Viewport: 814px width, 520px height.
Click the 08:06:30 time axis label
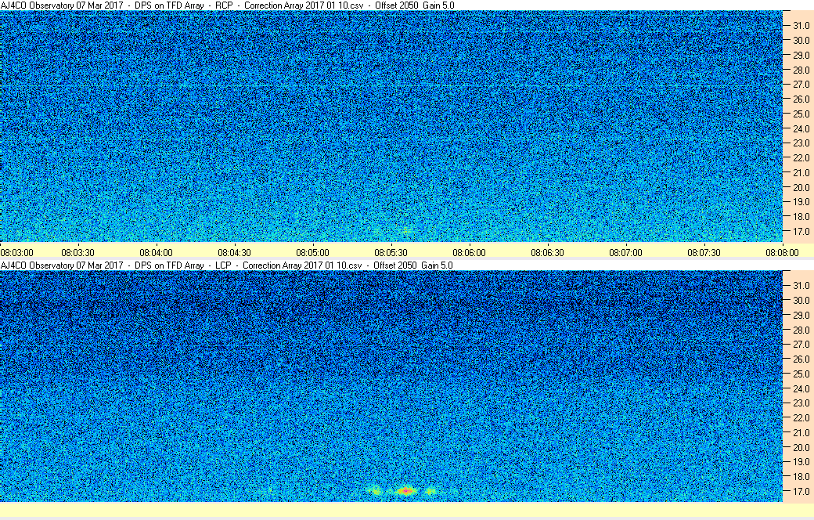coord(547,253)
